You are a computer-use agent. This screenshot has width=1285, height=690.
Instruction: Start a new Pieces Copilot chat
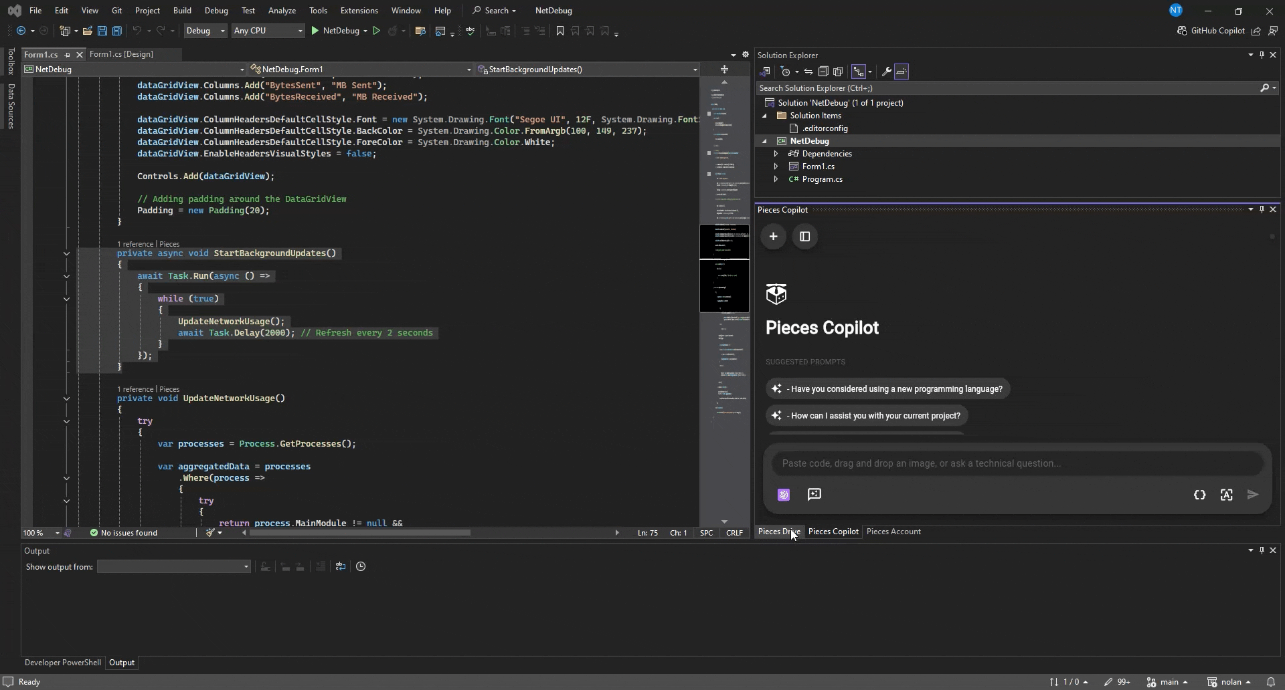773,237
